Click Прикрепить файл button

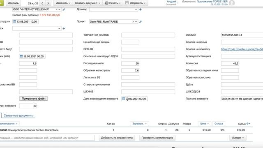pos(34,99)
